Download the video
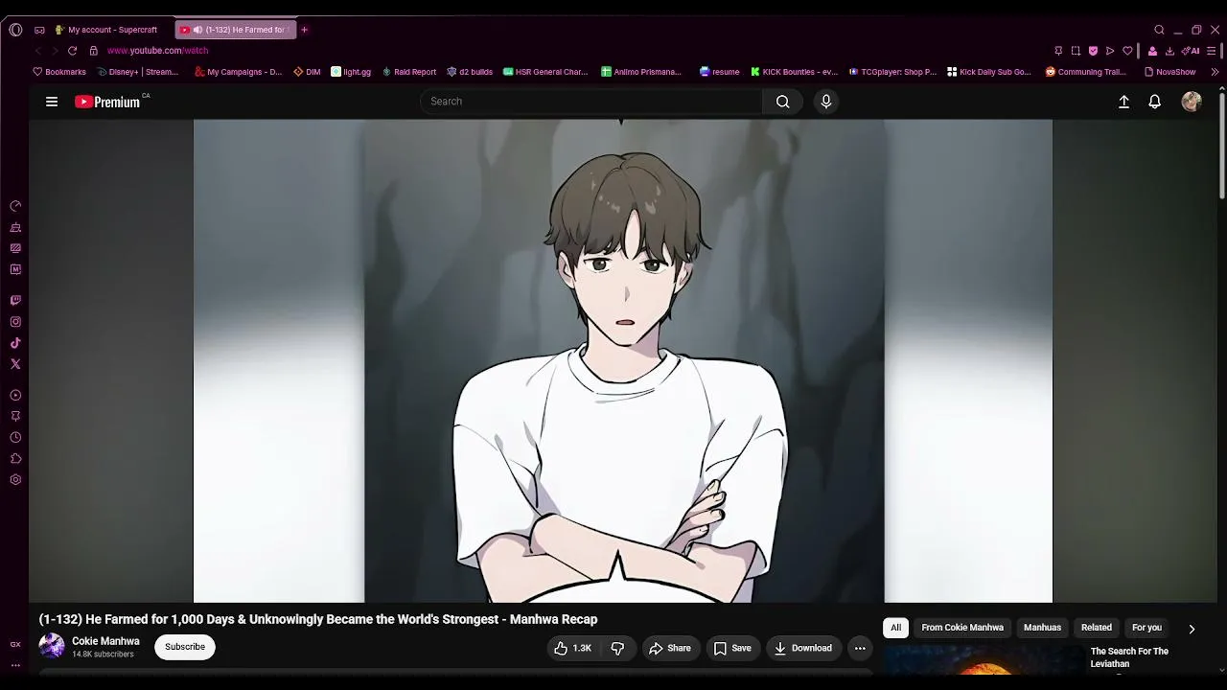Image resolution: width=1227 pixels, height=690 pixels. tap(803, 648)
